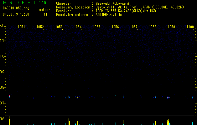Screen dimensions: 197x125
Task: Click the meteor echo just after 1053
Action: 69,97
